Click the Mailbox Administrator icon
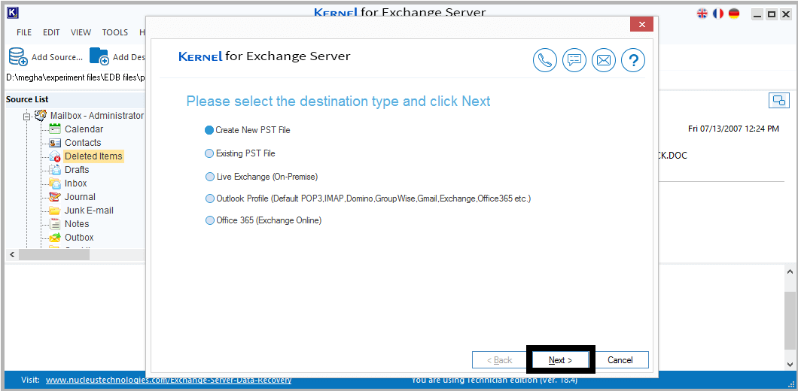Screen dimensions: 798x391 pyautogui.click(x=41, y=115)
